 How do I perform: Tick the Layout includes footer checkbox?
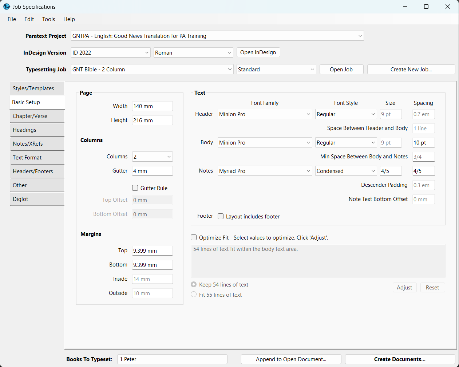click(x=221, y=216)
